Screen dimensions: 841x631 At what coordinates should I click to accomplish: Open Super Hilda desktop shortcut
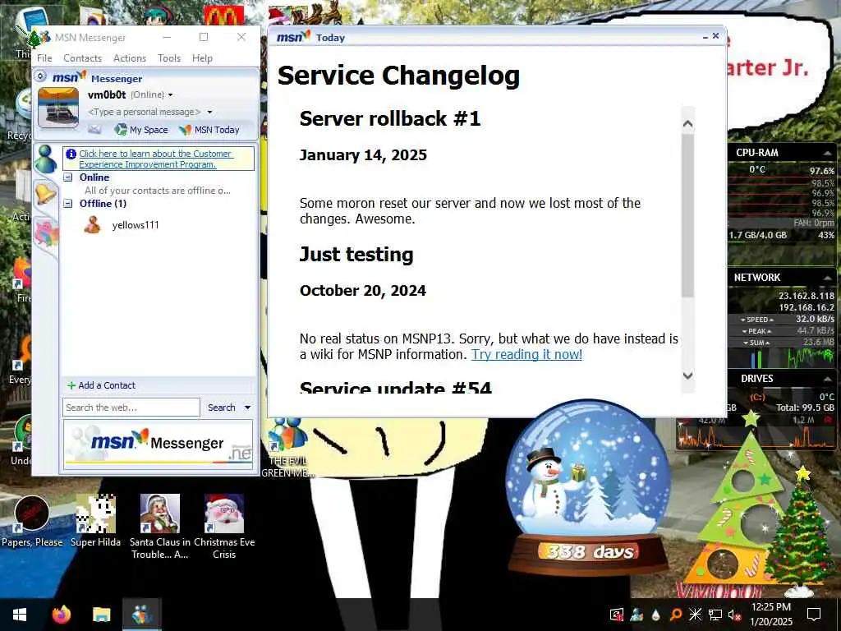95,522
